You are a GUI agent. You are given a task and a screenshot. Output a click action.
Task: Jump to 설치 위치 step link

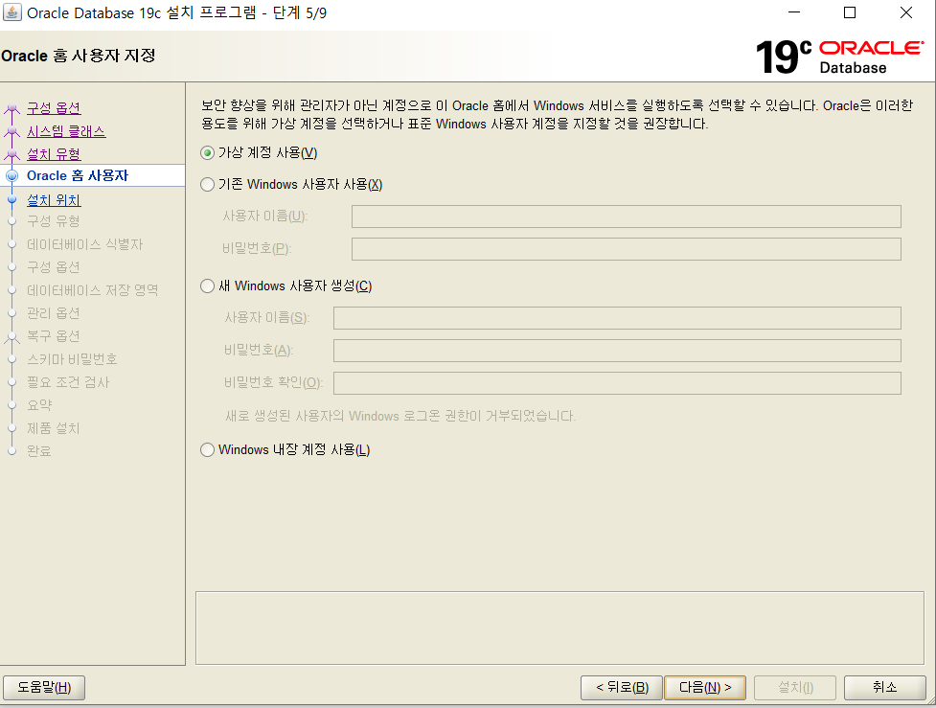coord(54,200)
